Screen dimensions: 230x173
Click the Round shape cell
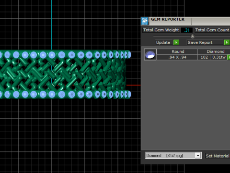pyautogui.click(x=177, y=51)
